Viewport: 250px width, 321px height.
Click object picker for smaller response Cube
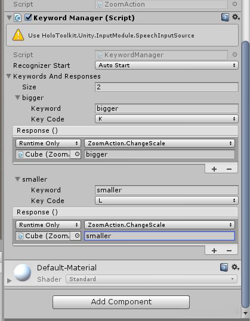click(77, 236)
